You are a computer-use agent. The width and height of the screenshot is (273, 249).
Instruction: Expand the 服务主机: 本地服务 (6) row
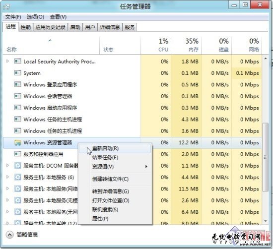7,177
